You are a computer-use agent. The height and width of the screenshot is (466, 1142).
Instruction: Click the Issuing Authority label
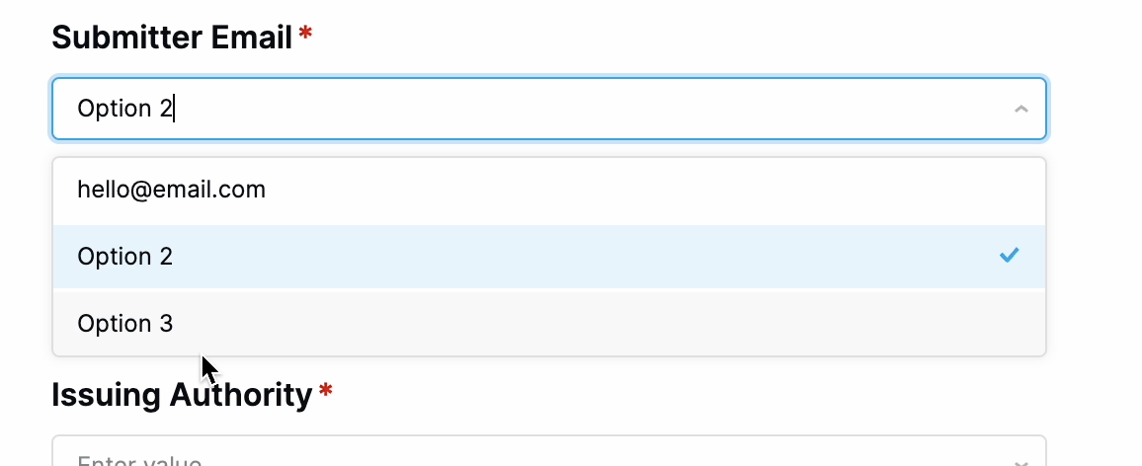[182, 395]
